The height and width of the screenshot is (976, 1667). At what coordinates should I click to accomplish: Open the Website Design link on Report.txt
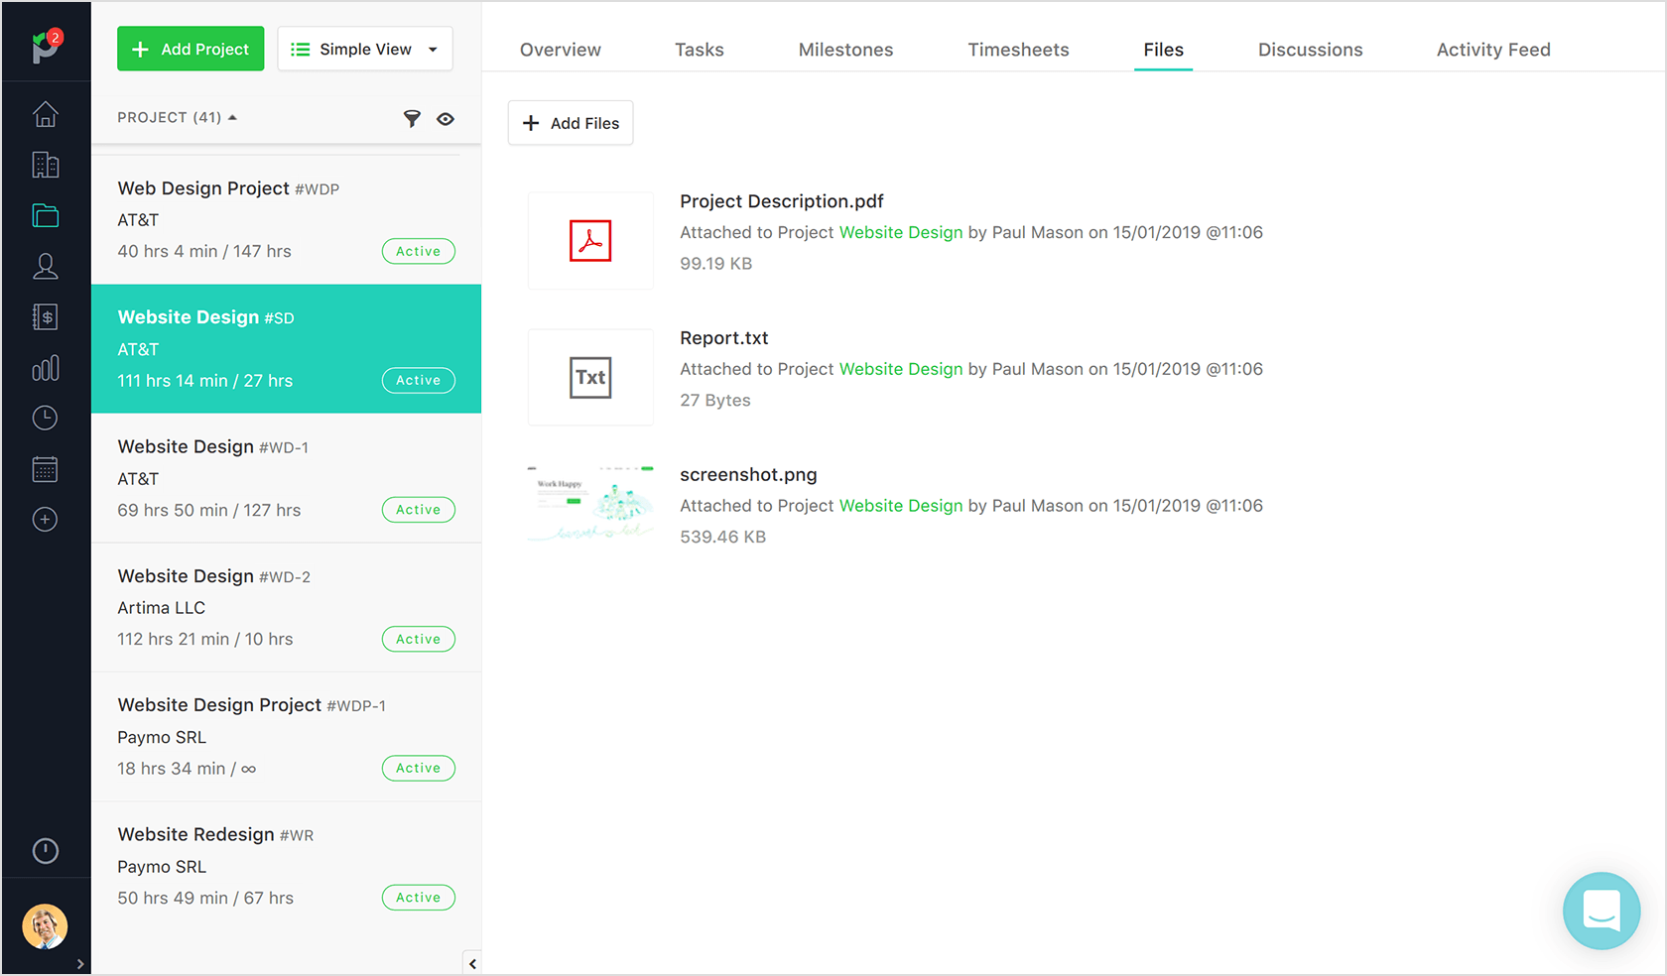(x=901, y=368)
